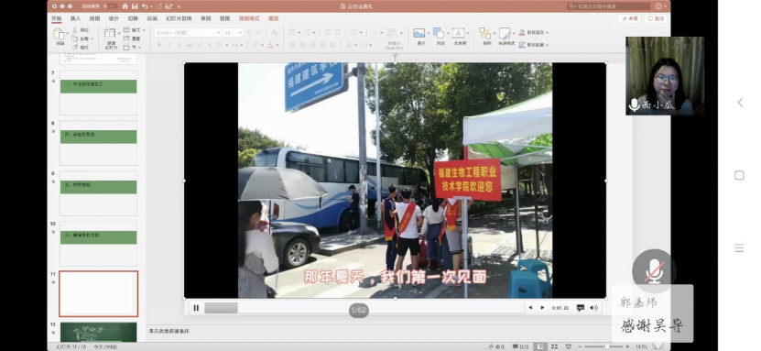Insert a picture using the 图片 icon
Image resolution: width=761 pixels, height=351 pixels.
click(419, 36)
